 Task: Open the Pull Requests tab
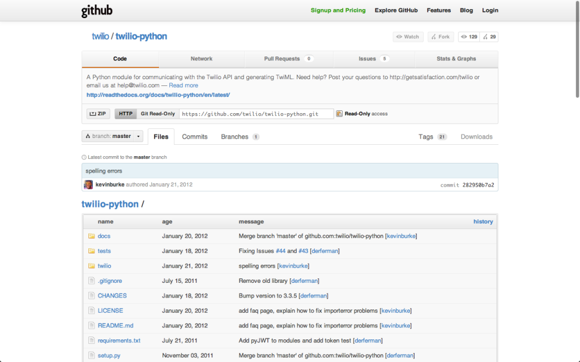(x=289, y=59)
